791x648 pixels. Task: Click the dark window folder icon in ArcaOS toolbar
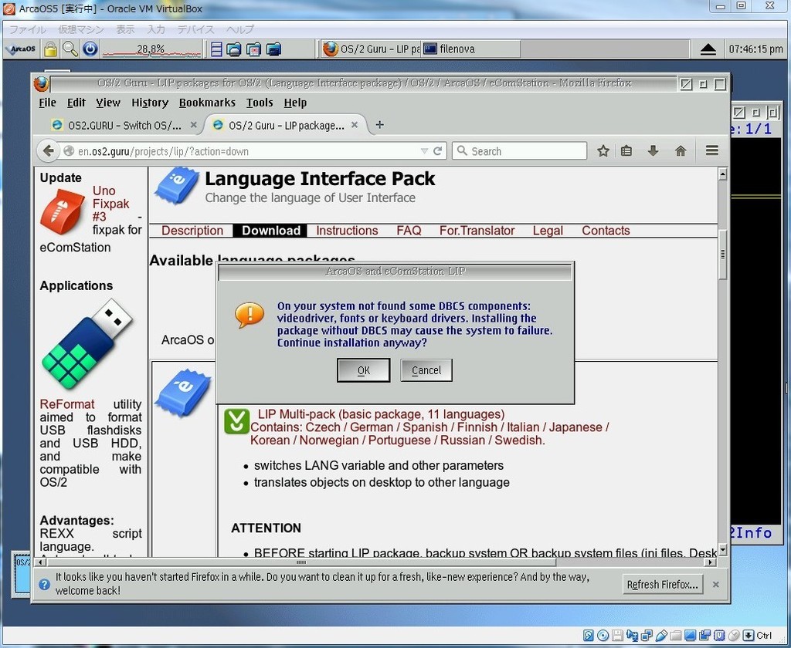273,49
